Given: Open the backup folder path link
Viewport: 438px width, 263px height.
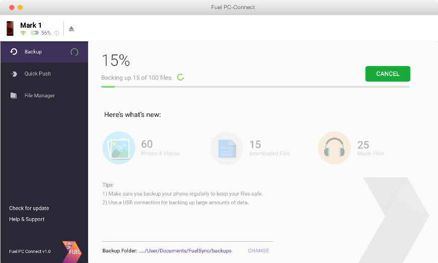Looking at the screenshot, I should click(185, 251).
